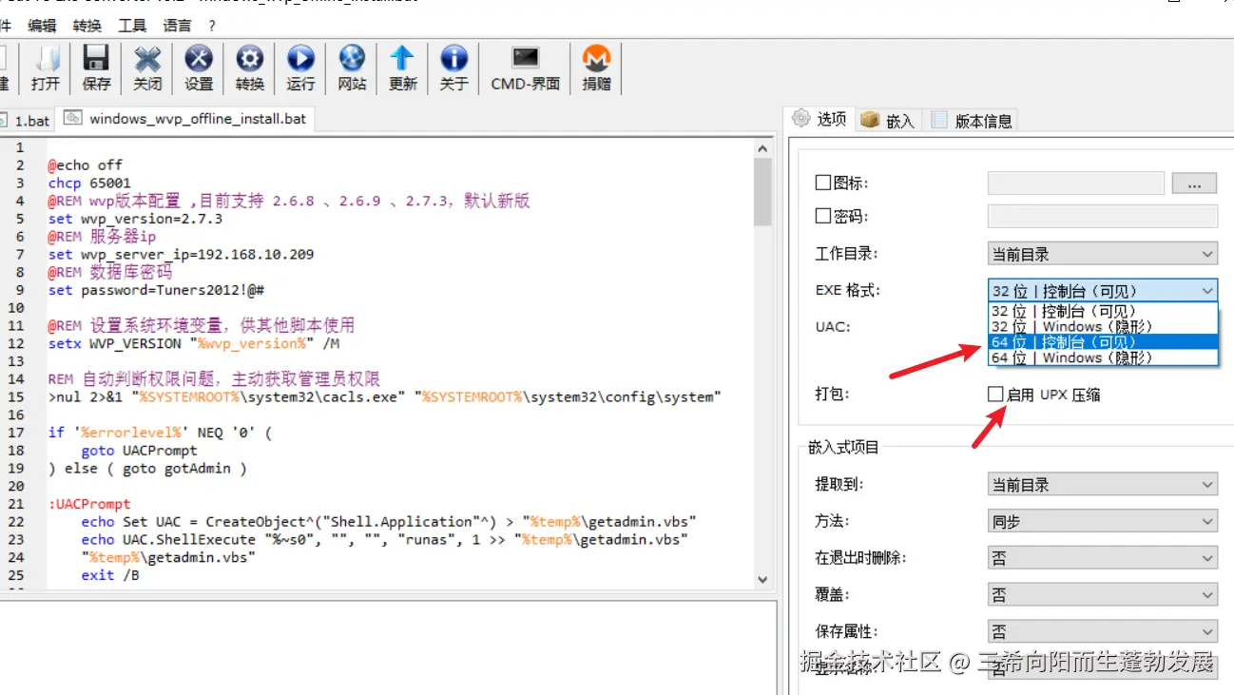Click the line 'set wvp_version=2.7.3'
Viewport: 1234px width, 695px height.
pos(135,219)
